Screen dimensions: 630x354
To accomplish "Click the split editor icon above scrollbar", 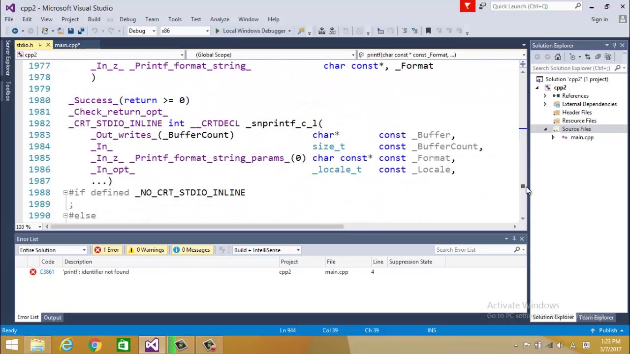I will [522, 64].
